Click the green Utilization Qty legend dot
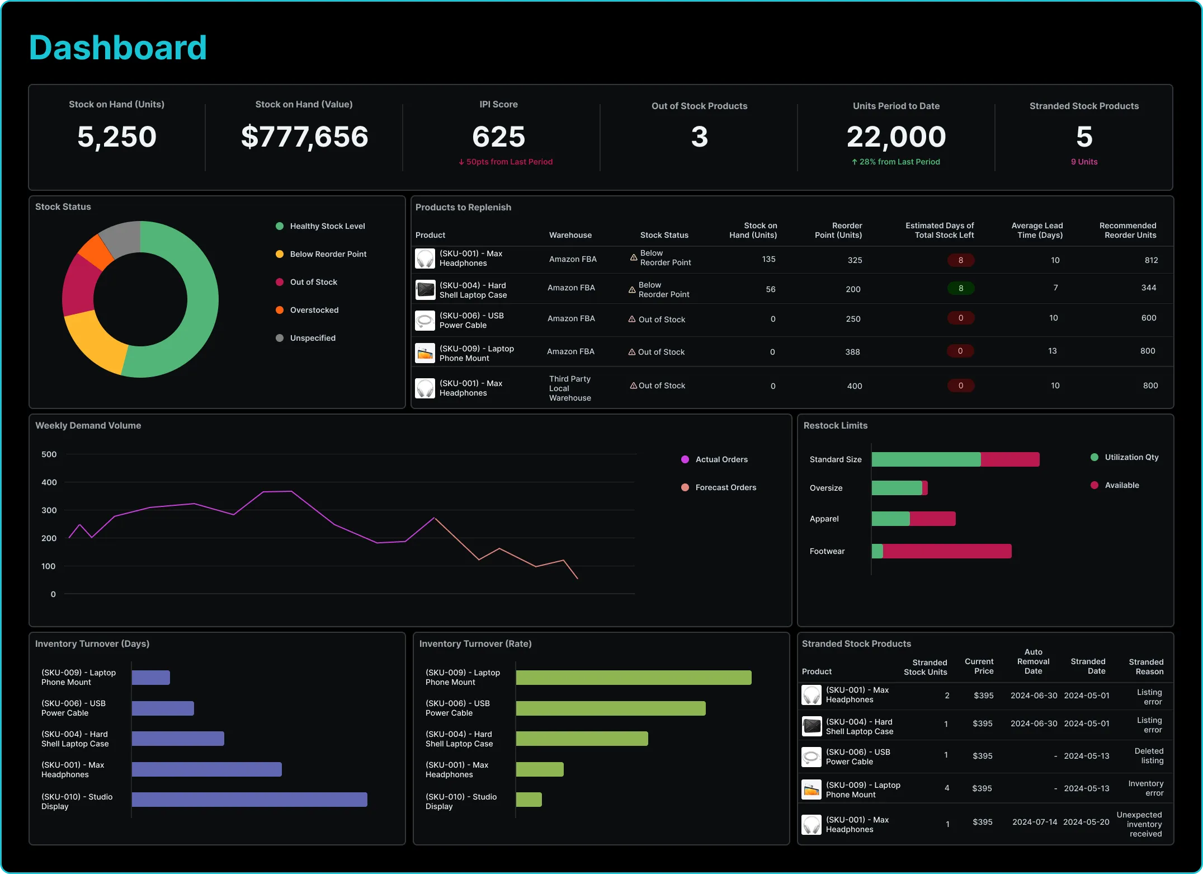 [x=1095, y=457]
